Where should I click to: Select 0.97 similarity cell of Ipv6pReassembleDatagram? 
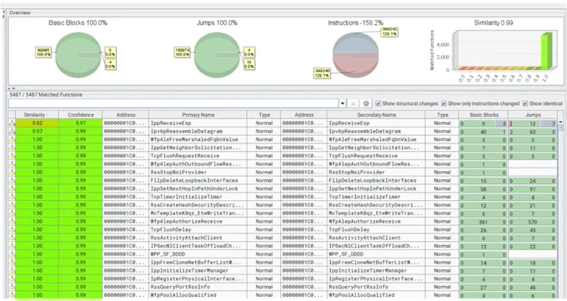pos(37,132)
